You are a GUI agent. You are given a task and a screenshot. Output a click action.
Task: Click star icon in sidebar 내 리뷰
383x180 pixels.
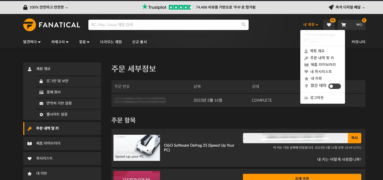(30, 174)
